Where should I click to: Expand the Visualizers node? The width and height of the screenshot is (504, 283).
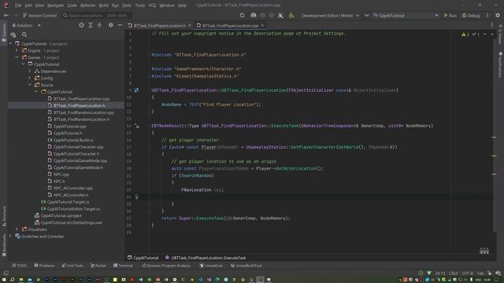point(17,230)
